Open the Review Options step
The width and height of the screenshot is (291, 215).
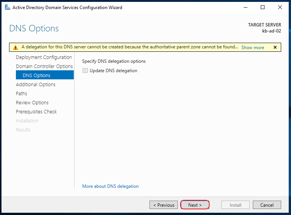coord(32,103)
